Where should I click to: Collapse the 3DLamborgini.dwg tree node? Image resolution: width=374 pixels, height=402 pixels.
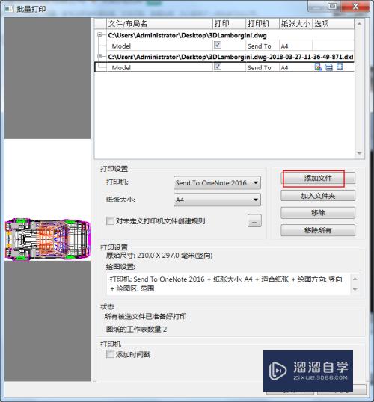(x=99, y=34)
